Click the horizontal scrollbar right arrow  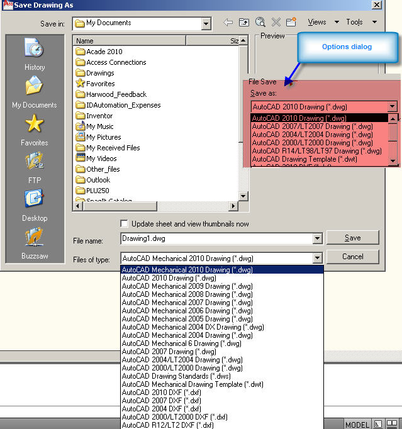coord(233,206)
